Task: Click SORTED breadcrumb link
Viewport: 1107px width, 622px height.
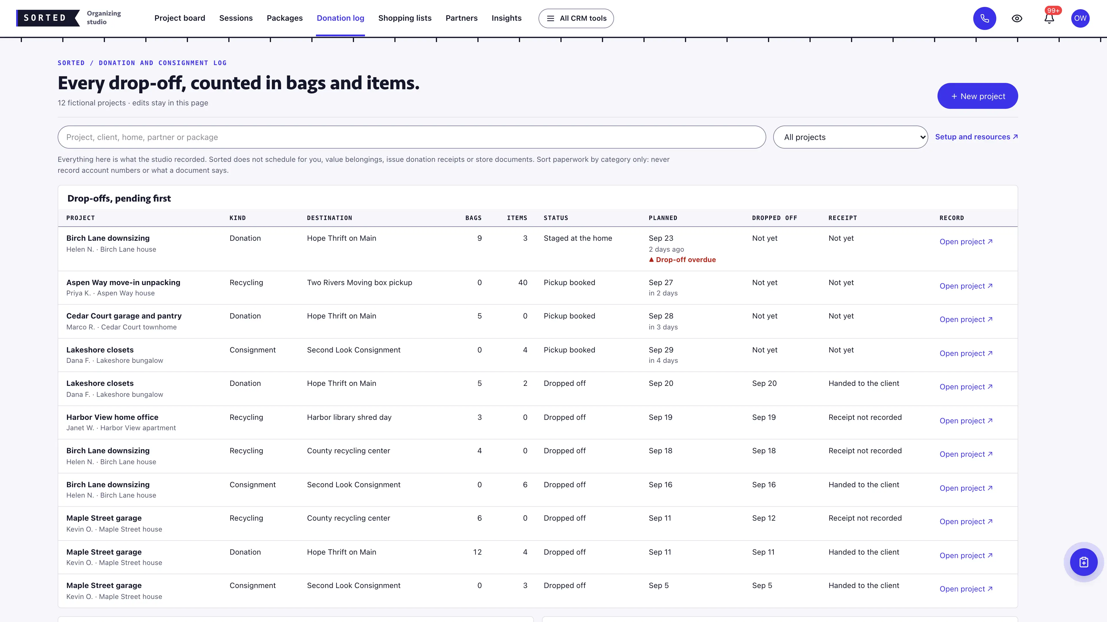Action: (x=71, y=63)
